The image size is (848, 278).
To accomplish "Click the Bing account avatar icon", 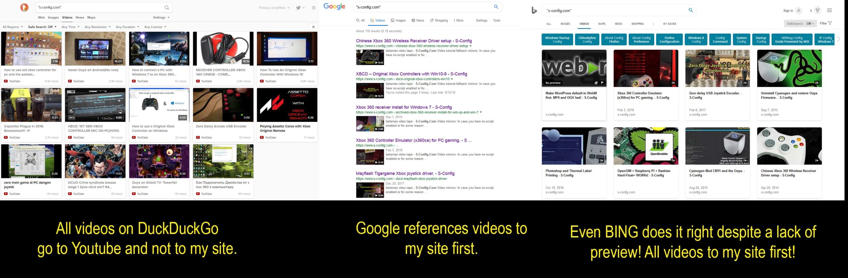I will pos(799,11).
